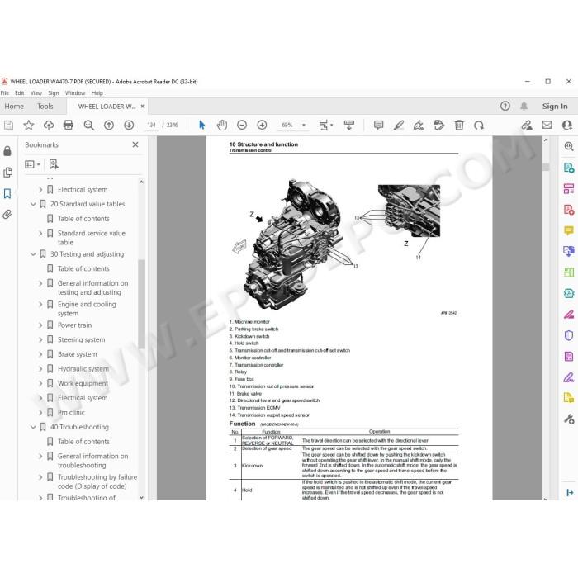This screenshot has width=578, height=578.
Task: Open the Help question mark icon
Action: click(505, 107)
